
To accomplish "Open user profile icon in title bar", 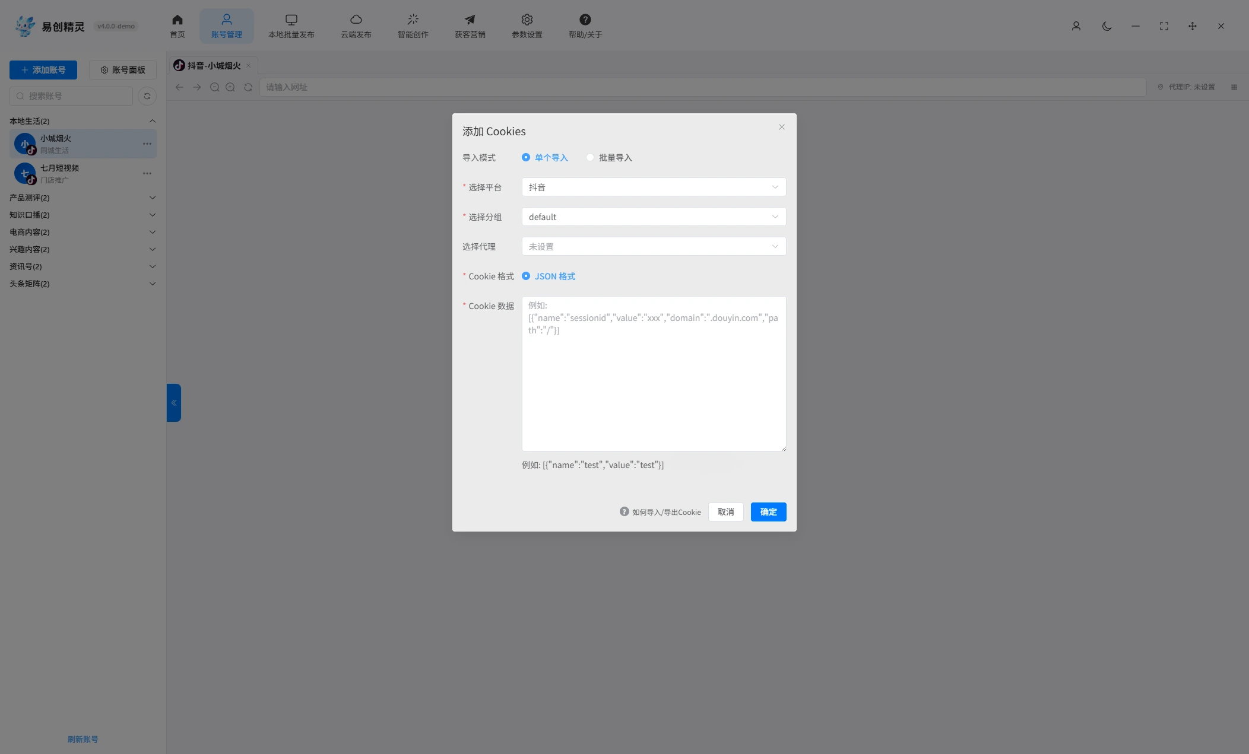I will (x=1076, y=26).
